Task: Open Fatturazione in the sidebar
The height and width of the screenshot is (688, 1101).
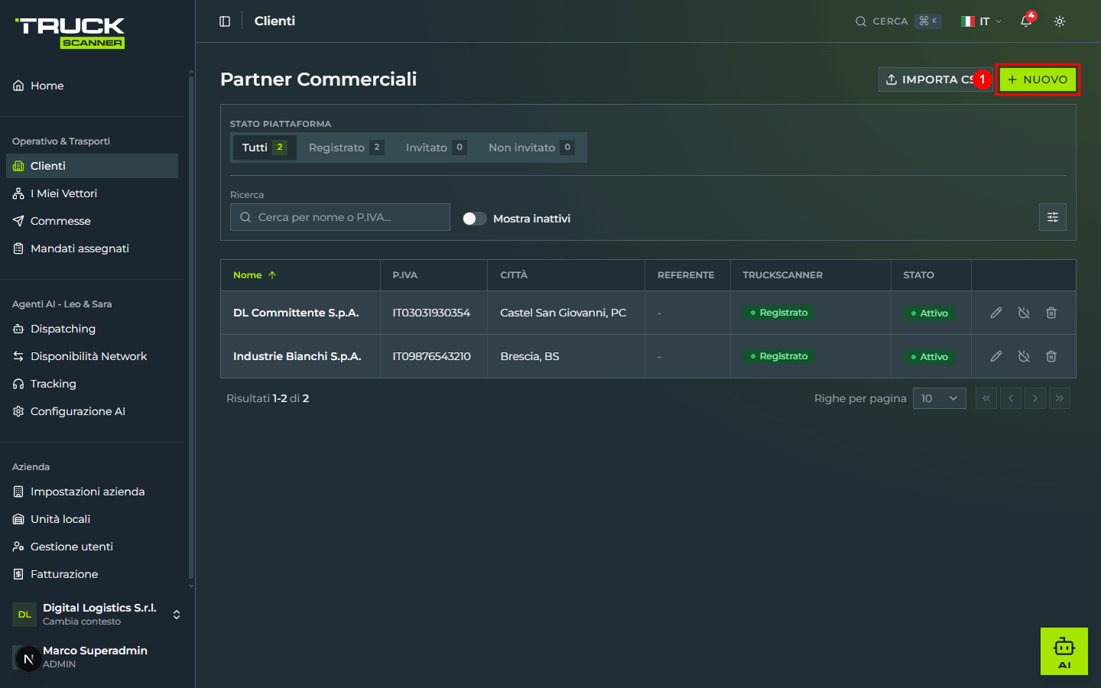Action: point(92,574)
